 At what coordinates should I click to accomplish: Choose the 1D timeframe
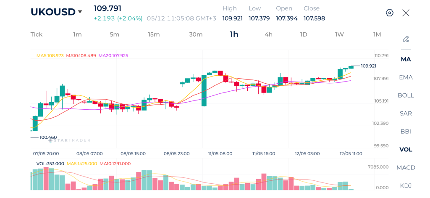pyautogui.click(x=304, y=34)
